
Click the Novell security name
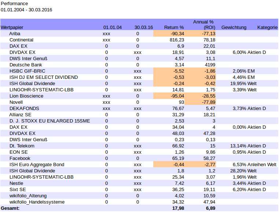(x=16, y=102)
